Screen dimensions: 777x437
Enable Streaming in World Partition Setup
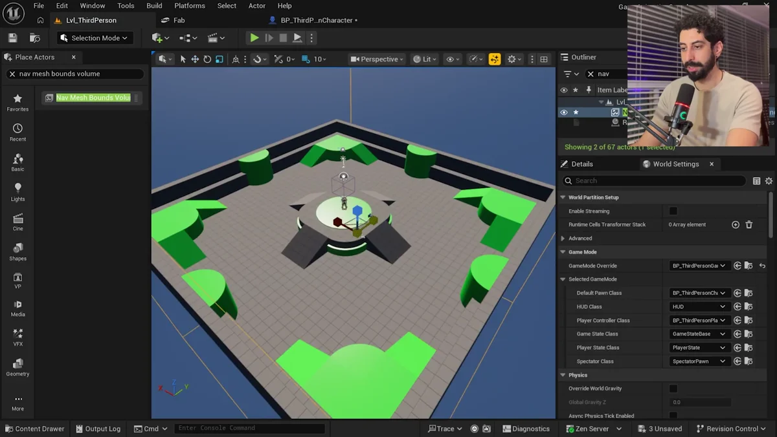673,210
